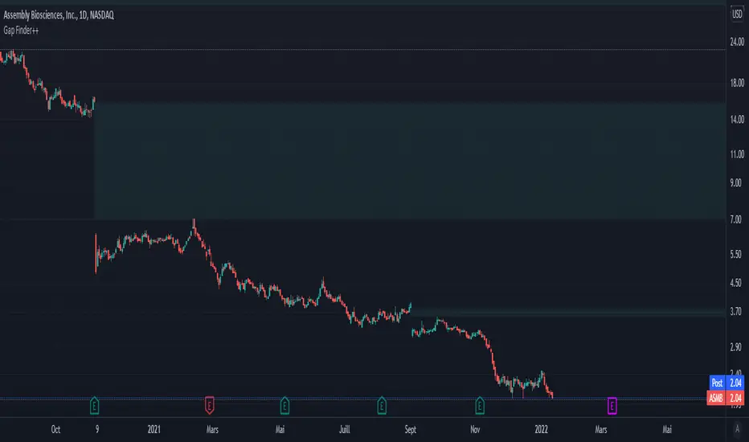
Task: Click the 7.00 level on the price scale
Action: point(735,220)
